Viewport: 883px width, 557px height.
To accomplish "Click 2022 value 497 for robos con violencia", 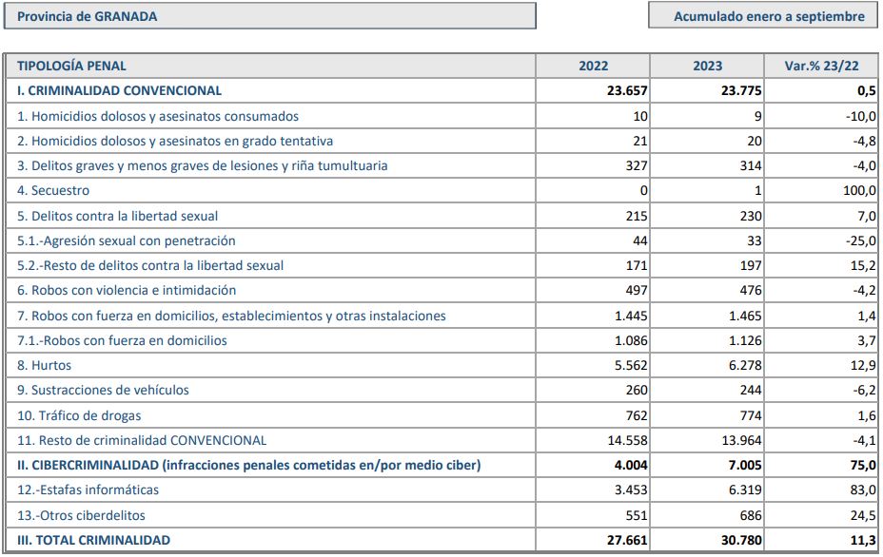I will (637, 290).
